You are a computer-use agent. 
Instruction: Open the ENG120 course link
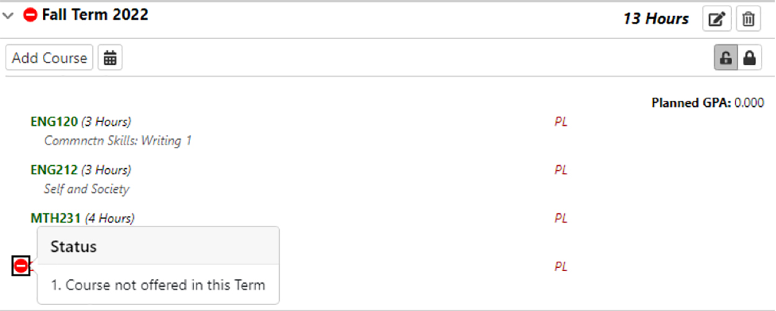(x=54, y=122)
